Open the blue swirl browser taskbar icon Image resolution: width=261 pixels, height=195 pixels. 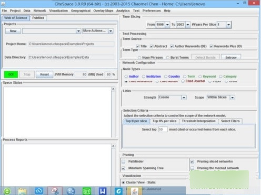click(x=118, y=191)
